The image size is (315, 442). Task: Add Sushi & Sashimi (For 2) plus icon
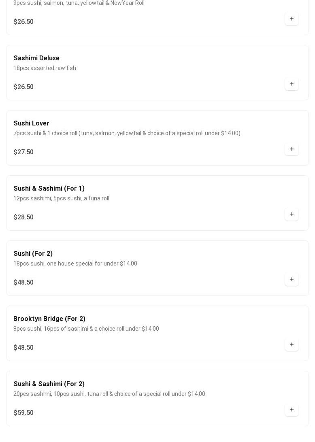[292, 410]
